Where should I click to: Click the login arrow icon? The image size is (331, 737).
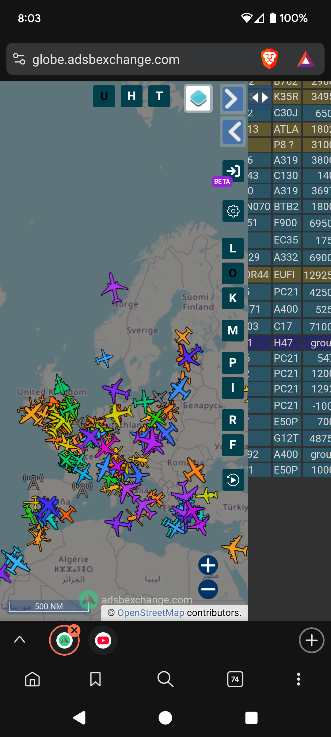(x=233, y=171)
